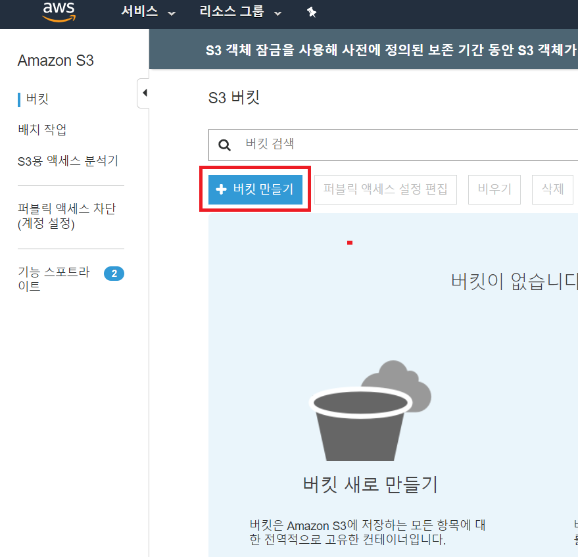Click the blue 2 badge by 기능 스포트라이트
Image resolution: width=578 pixels, height=557 pixels.
114,274
